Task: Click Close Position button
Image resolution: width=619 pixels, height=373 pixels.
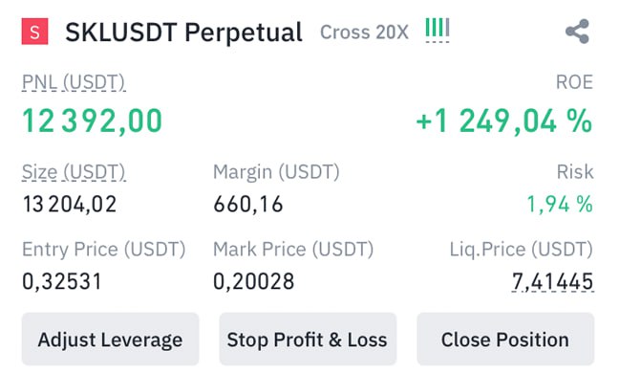Action: pos(505,340)
